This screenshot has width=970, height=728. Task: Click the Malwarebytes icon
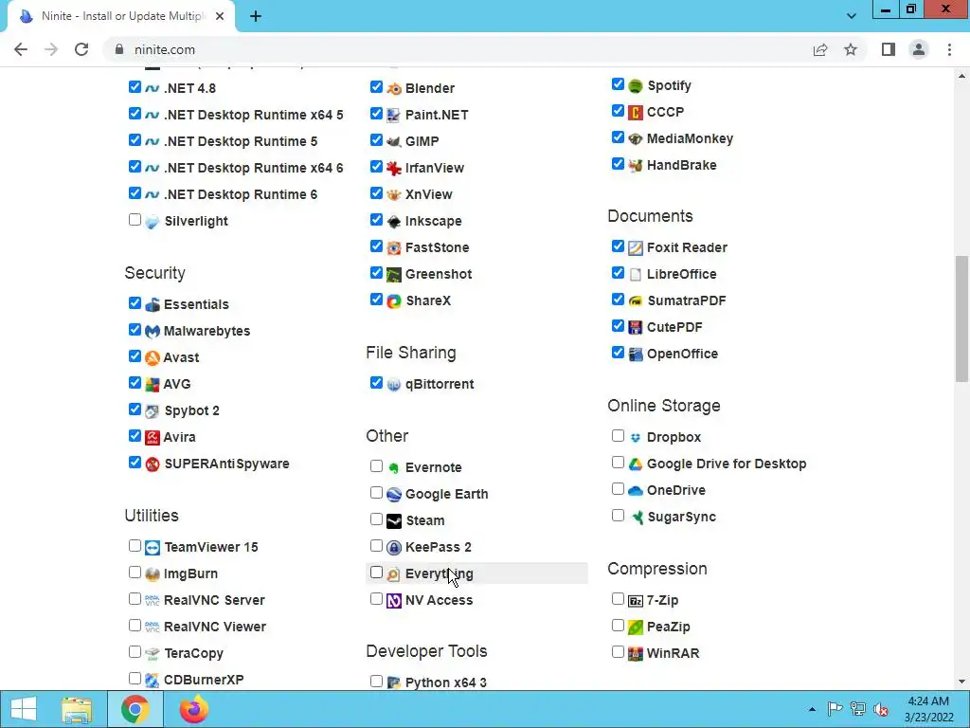click(153, 332)
